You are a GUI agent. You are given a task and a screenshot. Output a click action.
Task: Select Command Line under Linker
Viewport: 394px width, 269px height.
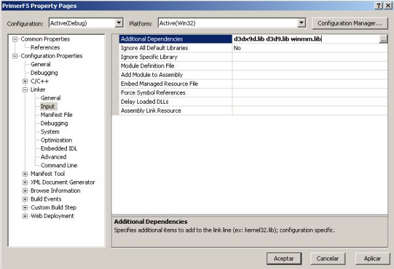[x=59, y=165]
